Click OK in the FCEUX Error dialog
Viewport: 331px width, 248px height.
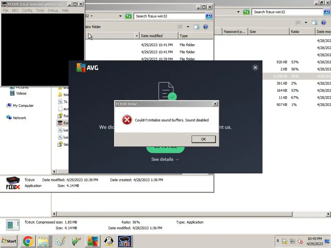tap(204, 139)
